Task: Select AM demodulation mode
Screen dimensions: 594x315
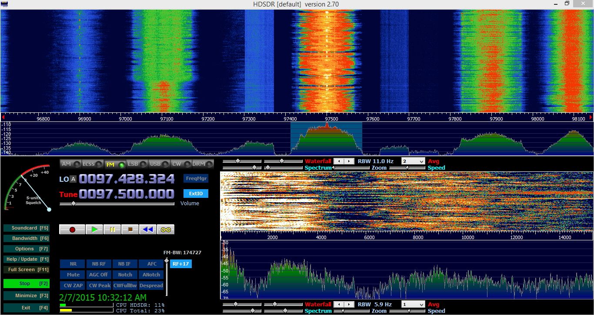Action: tap(71, 164)
